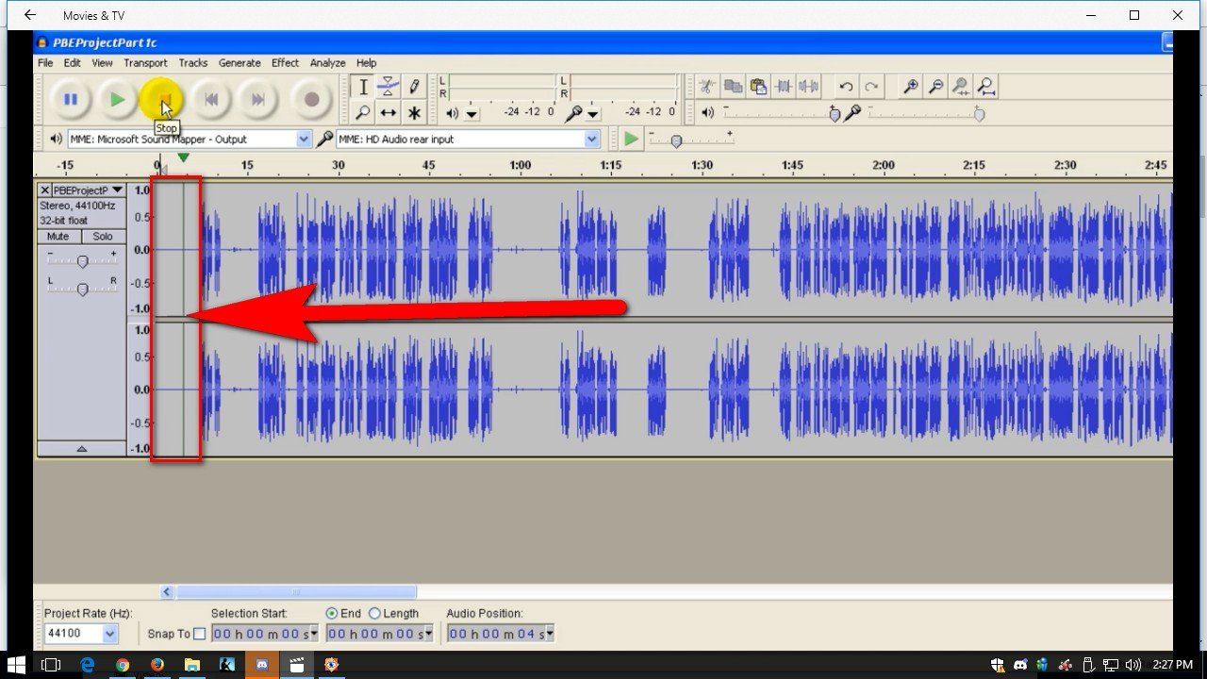This screenshot has height=679, width=1207.
Task: Open the File menu
Action: pyautogui.click(x=45, y=63)
